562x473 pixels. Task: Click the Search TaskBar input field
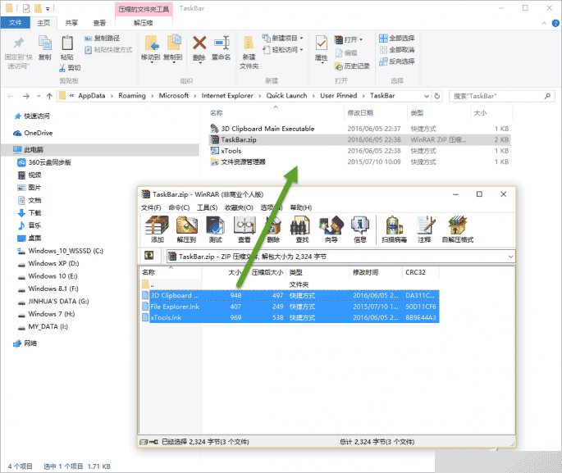pos(497,96)
